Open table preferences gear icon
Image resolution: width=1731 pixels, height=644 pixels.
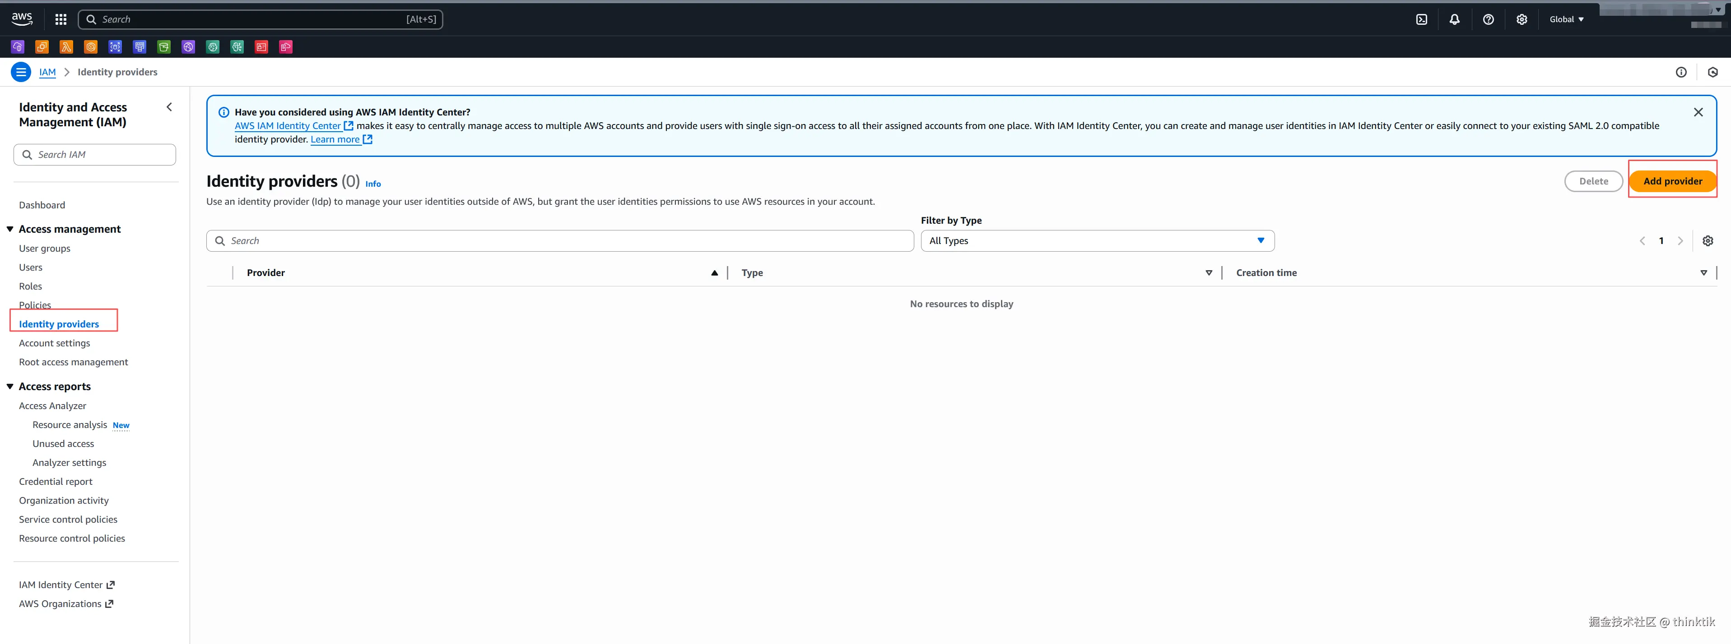(x=1708, y=240)
